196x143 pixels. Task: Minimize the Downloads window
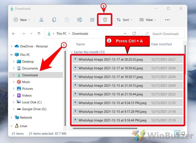(x=156, y=8)
